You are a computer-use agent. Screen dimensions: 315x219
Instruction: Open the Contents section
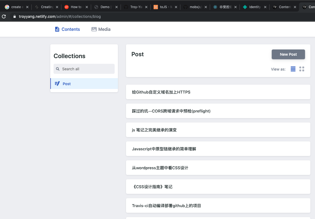tap(67, 29)
